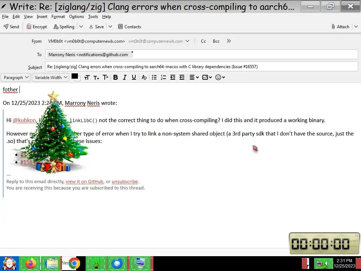Open the Tools menu
361x271 pixels.
tap(93, 17)
